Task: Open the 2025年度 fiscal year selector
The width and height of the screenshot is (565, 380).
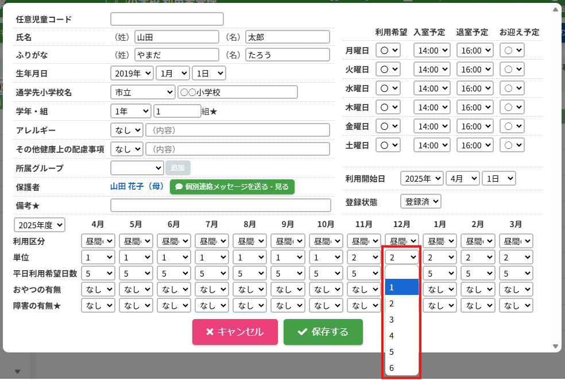Action: (x=40, y=225)
